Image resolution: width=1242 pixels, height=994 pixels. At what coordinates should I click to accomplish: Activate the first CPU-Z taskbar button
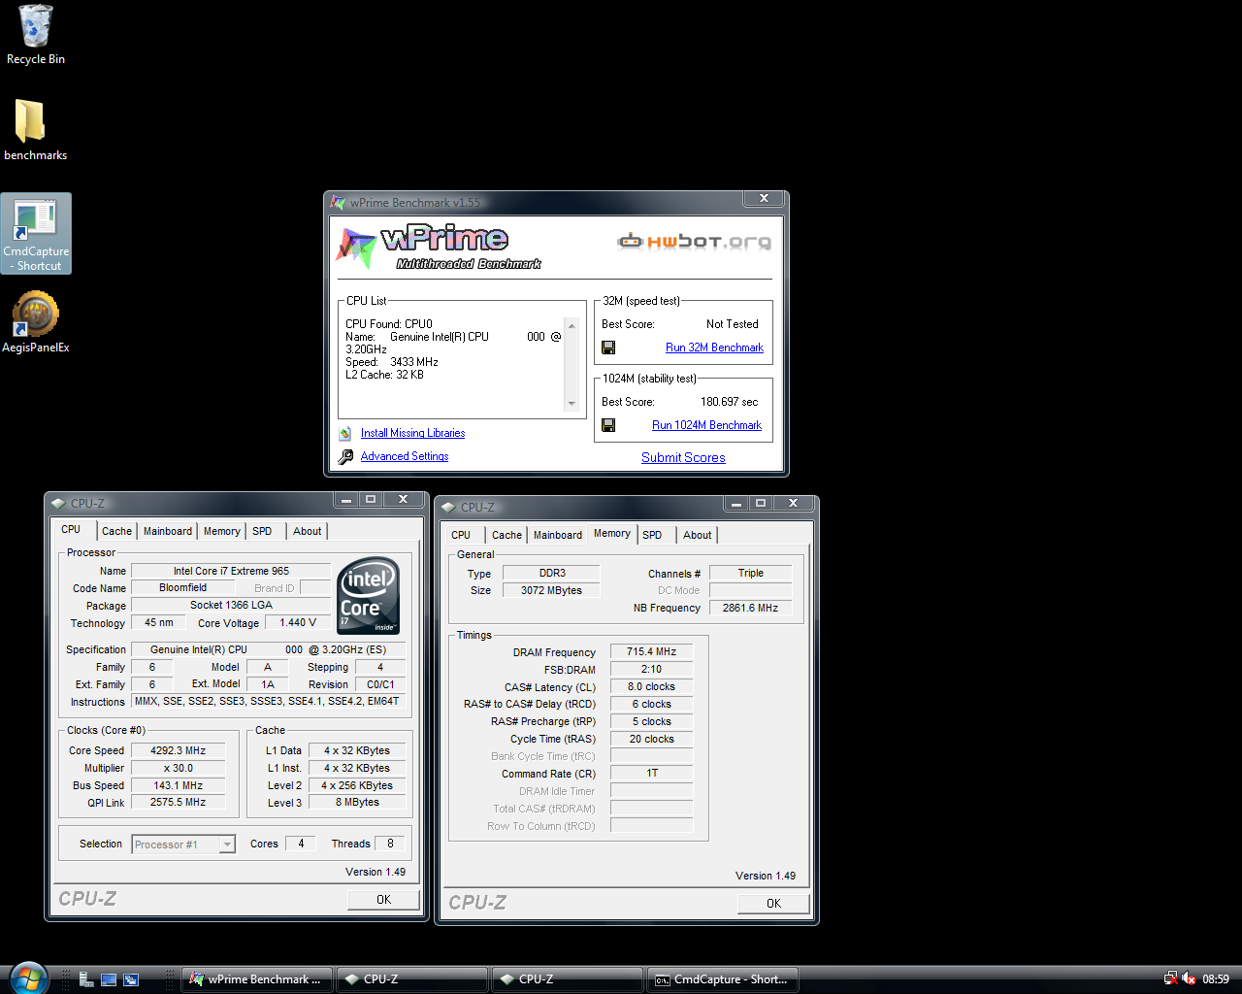[x=412, y=979]
